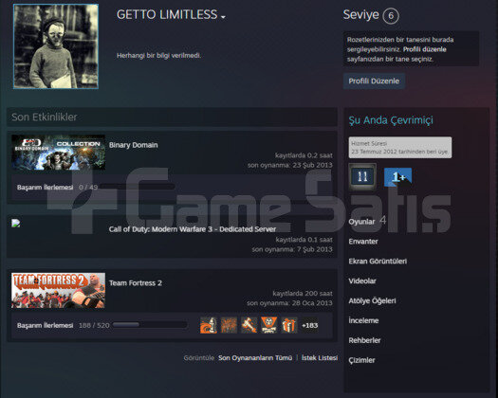Click 'Başarım İlerlemesi' label under Binary Domain
This screenshot has width=498, height=398.
click(x=46, y=188)
